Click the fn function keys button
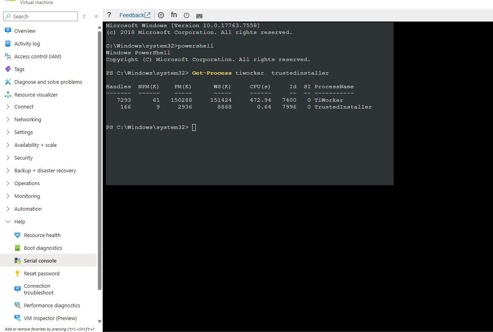Image resolution: width=493 pixels, height=332 pixels. click(174, 15)
